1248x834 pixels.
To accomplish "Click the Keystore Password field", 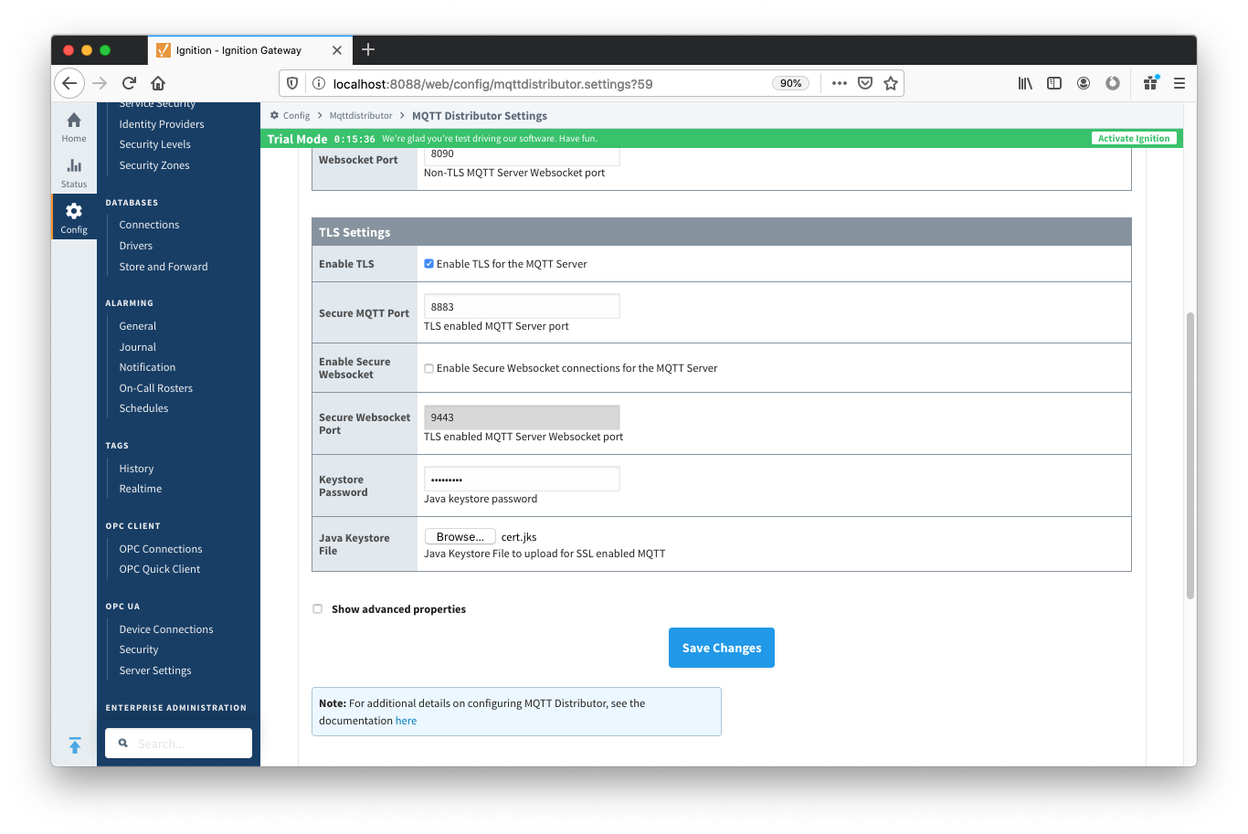I will pyautogui.click(x=522, y=479).
